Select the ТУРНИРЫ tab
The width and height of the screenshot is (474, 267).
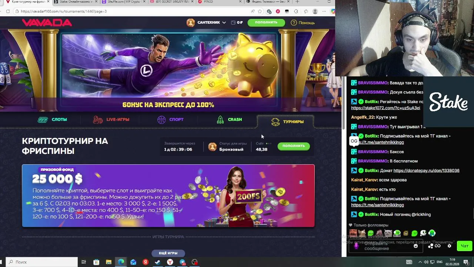(286, 122)
